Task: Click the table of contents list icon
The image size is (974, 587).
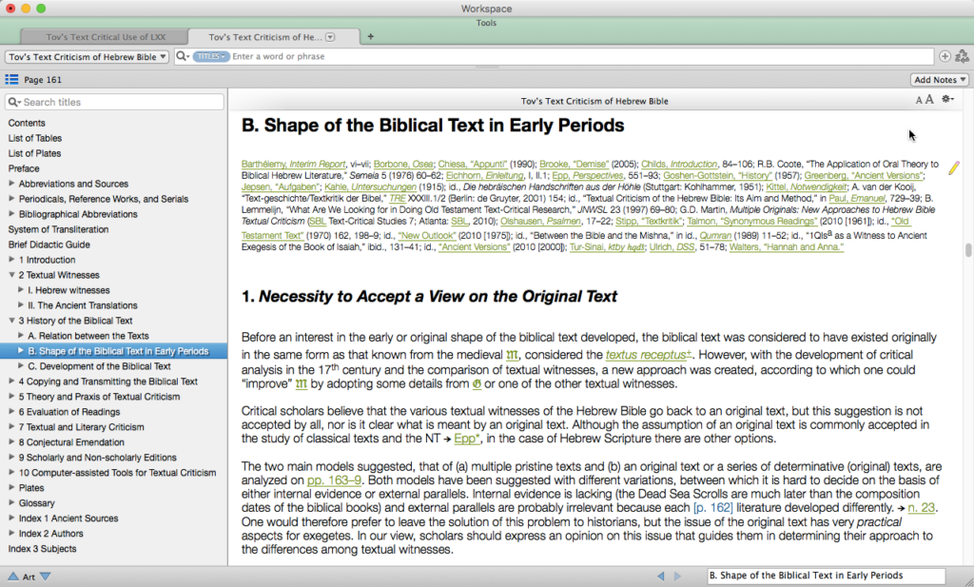Action: (x=11, y=80)
